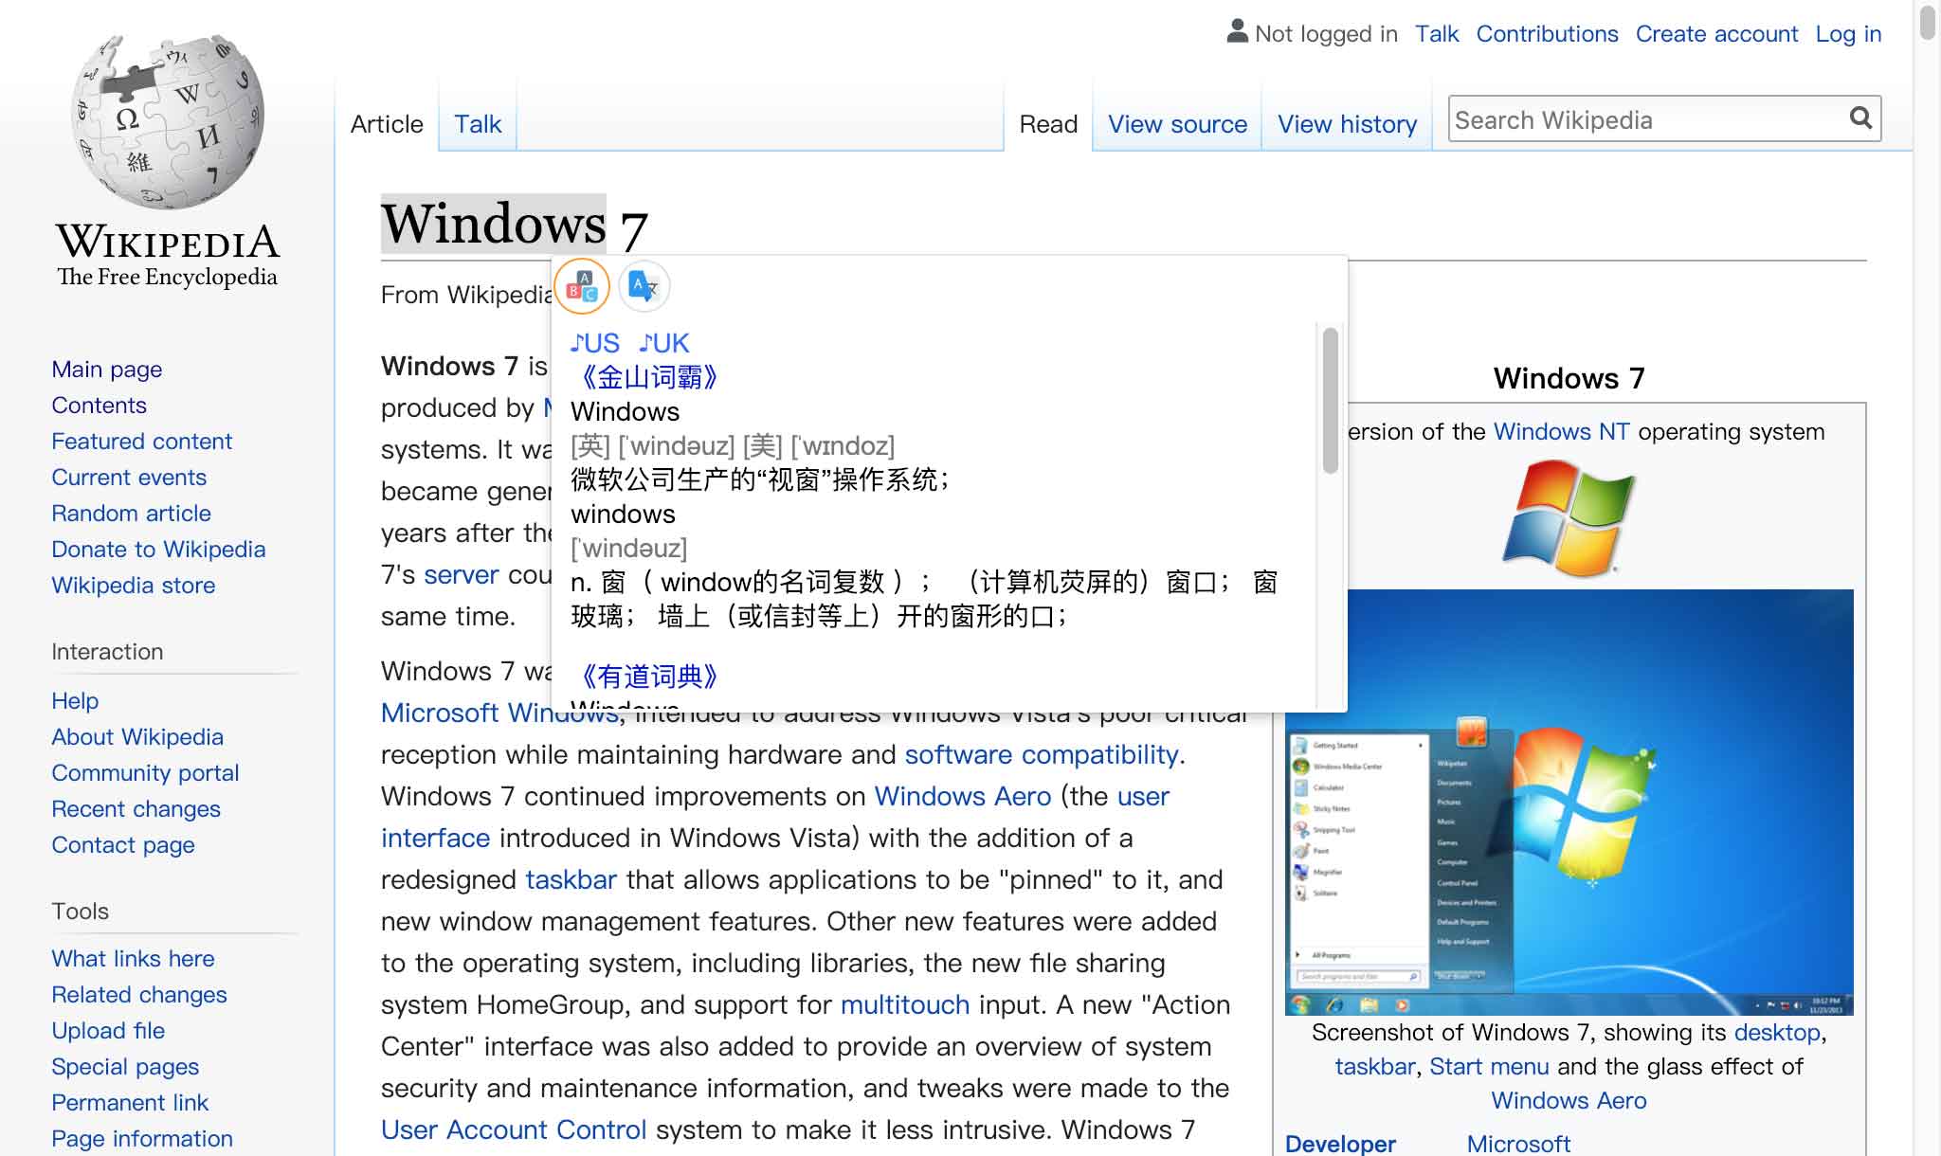Screen dimensions: 1941x1156
Task: Open Related changes link
Action: (x=139, y=995)
